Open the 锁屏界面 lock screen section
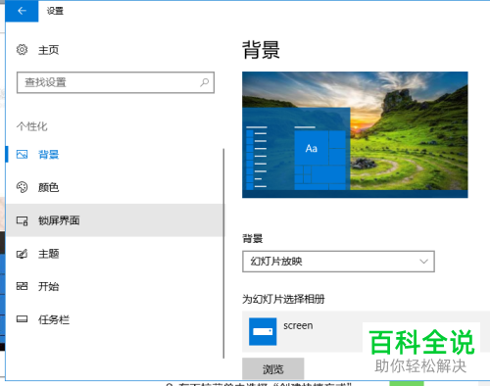 tap(115, 220)
